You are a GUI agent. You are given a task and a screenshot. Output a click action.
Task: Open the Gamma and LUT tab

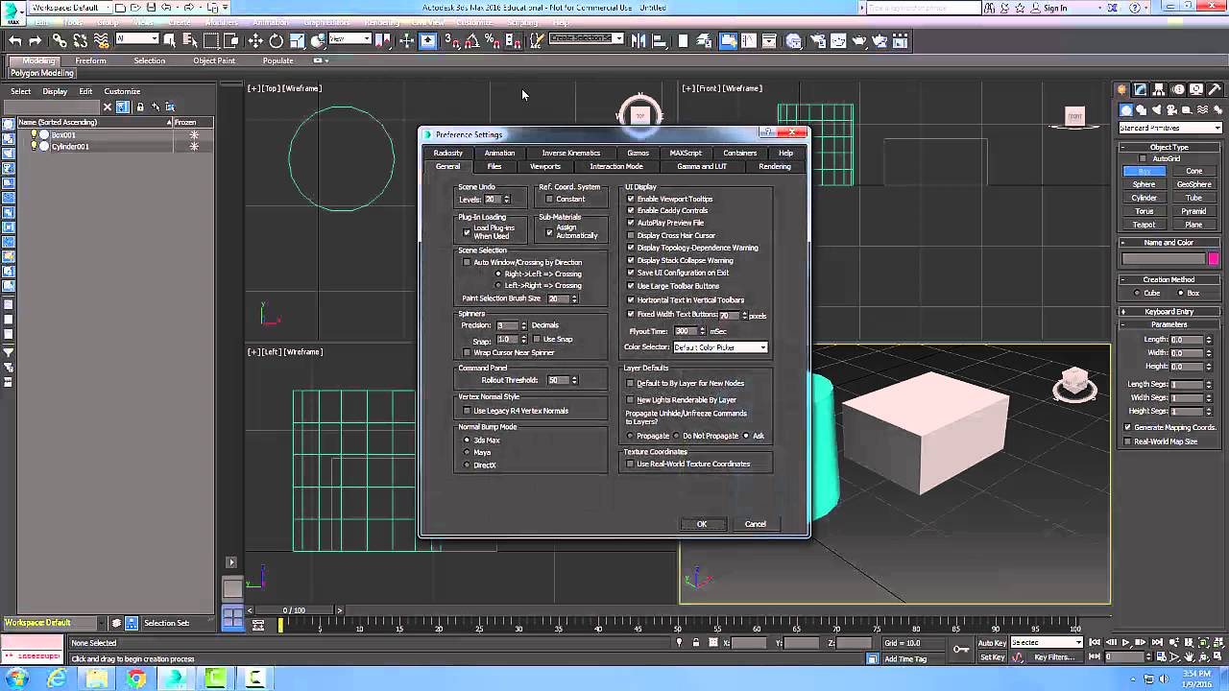point(701,166)
